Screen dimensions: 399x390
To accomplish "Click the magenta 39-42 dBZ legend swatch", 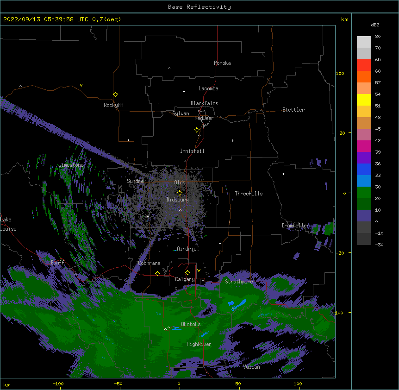I will coord(364,146).
